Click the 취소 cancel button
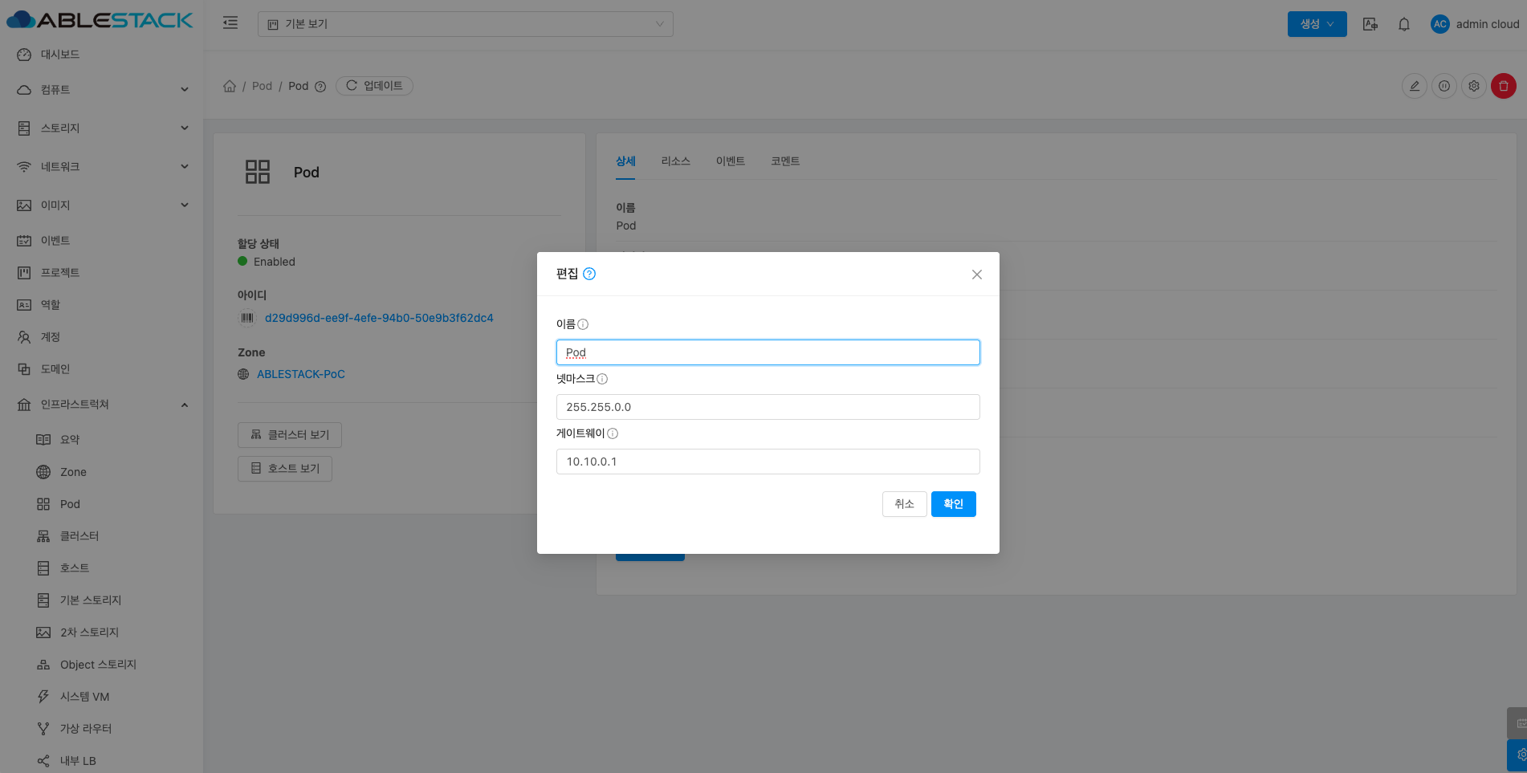The height and width of the screenshot is (773, 1527). point(904,504)
